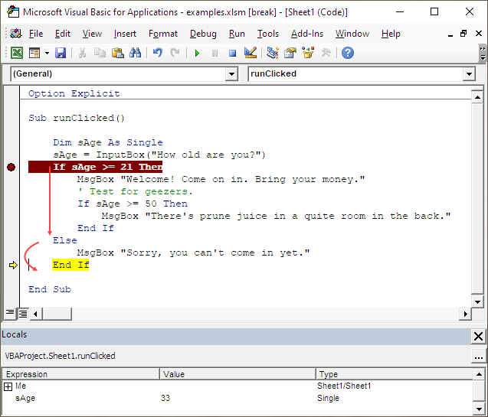Screen dimensions: 488x417
Task: Click the highlighted End If statement
Action: [70, 265]
